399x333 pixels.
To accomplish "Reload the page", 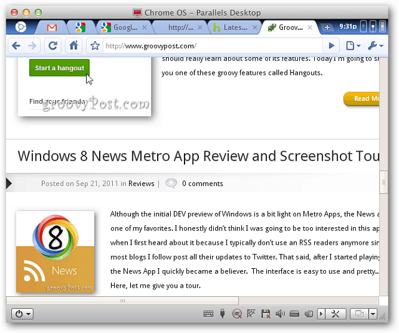I will (x=52, y=45).
